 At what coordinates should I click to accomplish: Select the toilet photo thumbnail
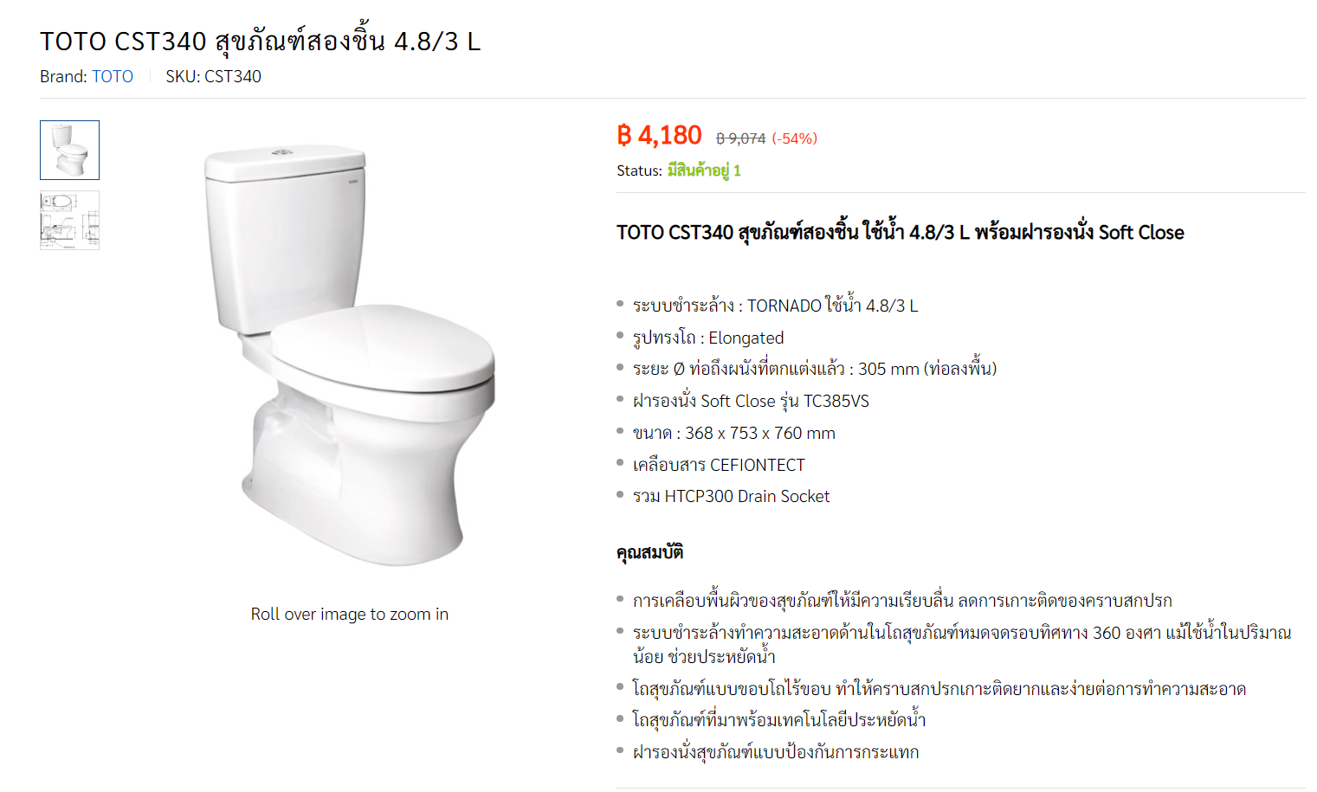click(x=69, y=150)
